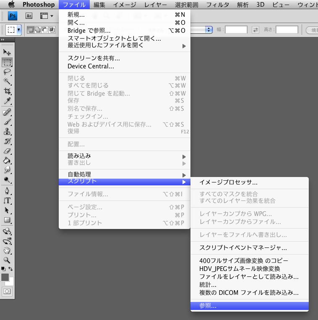Open the 解析 menu

[x=242, y=5]
